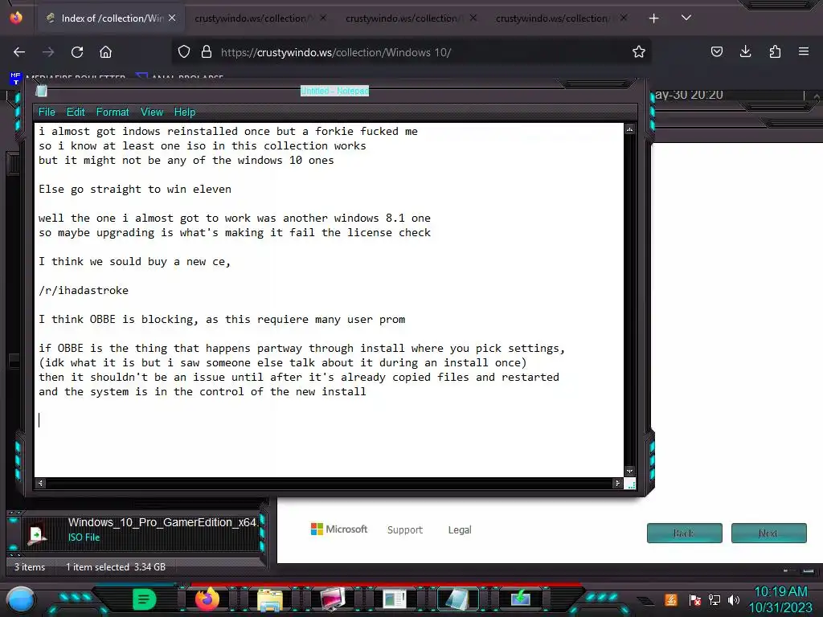Open the blue Start orb
The height and width of the screenshot is (617, 823).
21,600
